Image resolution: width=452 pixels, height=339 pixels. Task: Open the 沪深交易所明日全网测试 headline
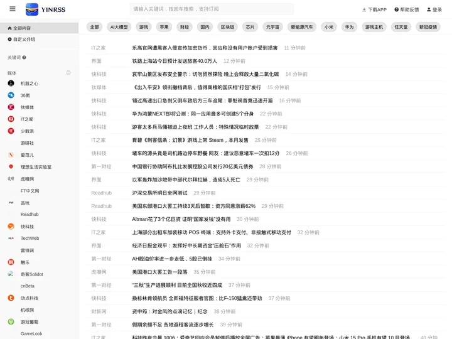click(x=159, y=193)
